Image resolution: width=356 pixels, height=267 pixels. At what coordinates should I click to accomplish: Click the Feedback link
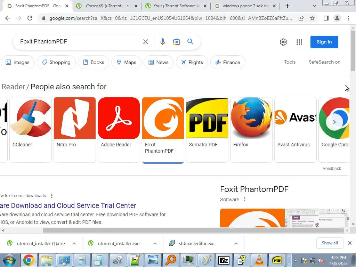pos(332,169)
